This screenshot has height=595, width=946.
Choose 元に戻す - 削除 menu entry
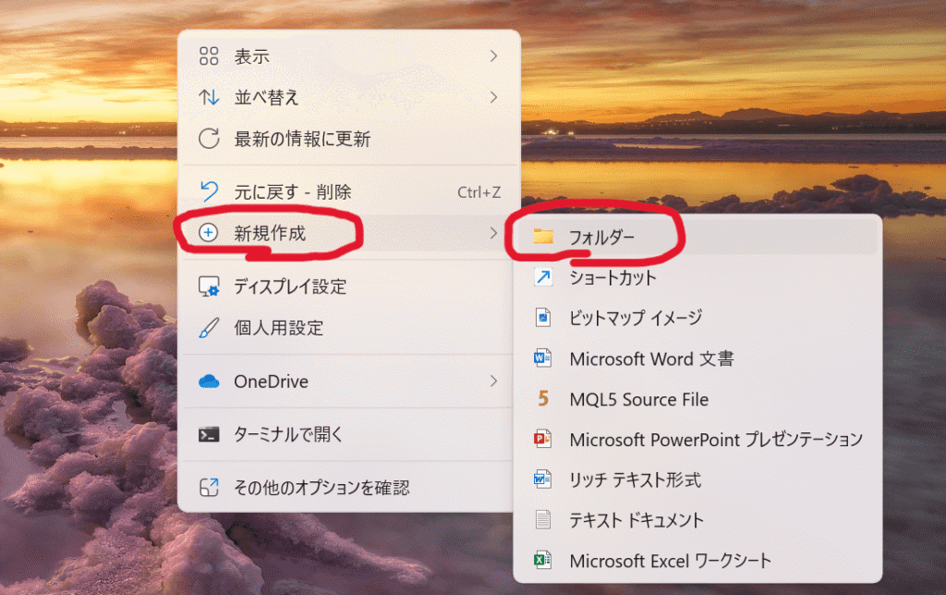[292, 192]
